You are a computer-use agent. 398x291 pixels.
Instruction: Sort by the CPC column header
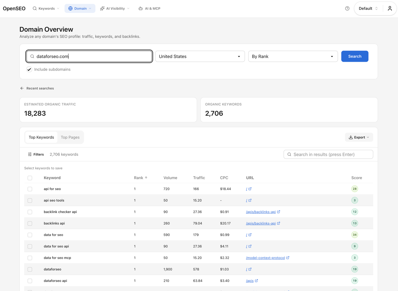(x=224, y=178)
